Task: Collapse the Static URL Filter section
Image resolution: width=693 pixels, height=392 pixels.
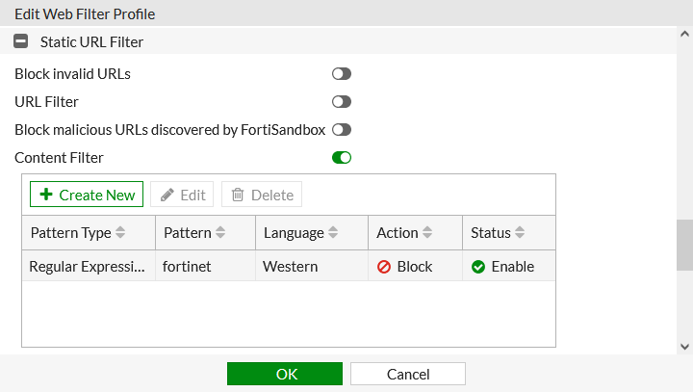Action: [x=20, y=42]
